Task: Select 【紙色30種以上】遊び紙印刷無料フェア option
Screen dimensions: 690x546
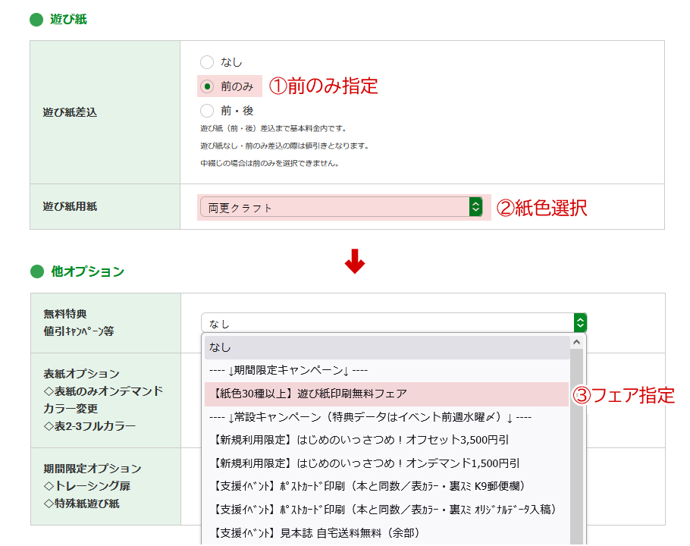Action: [385, 394]
